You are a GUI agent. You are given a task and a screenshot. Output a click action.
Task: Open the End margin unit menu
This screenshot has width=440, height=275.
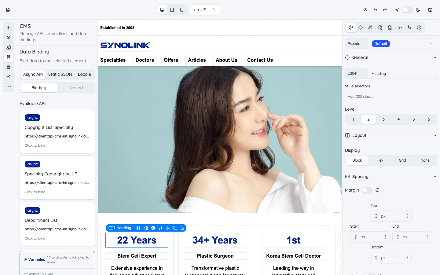click(x=428, y=237)
